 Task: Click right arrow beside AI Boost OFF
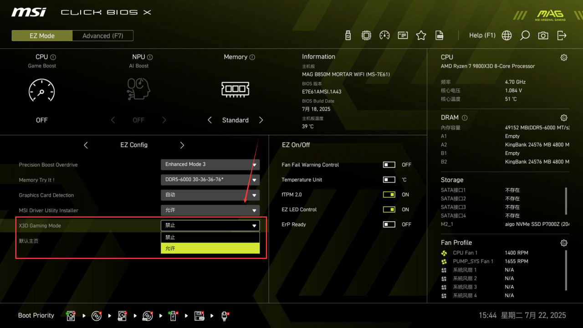(164, 120)
